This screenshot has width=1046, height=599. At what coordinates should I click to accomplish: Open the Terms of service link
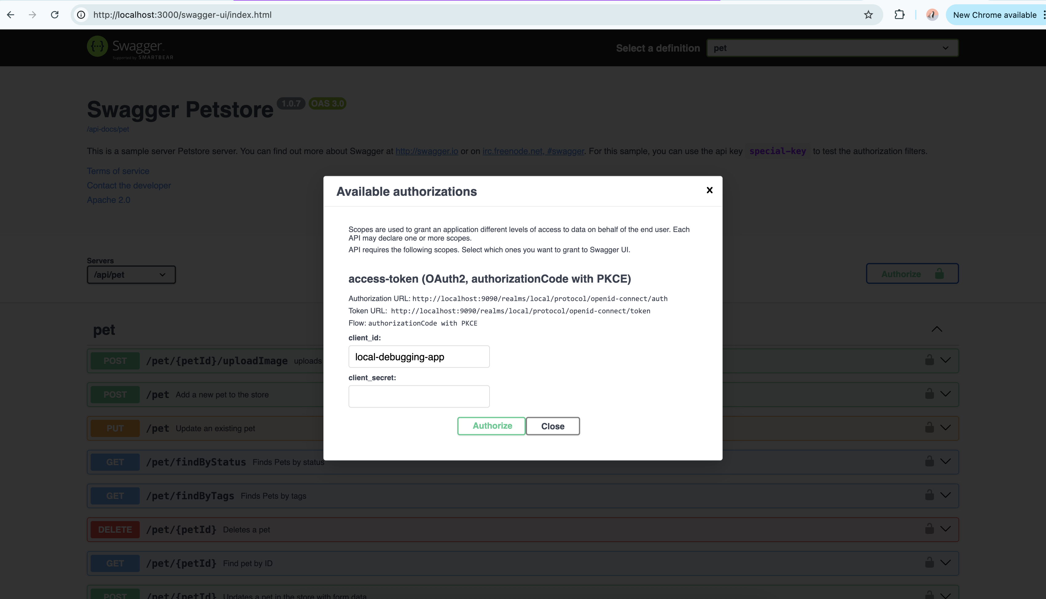[118, 171]
